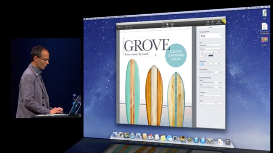Open Reminders icon in Dock
Screen dimensions: 273x153
[x=157, y=137]
